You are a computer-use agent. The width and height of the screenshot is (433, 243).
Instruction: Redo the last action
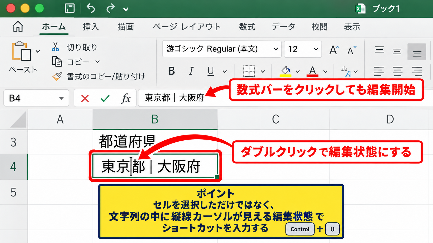pyautogui.click(x=111, y=8)
